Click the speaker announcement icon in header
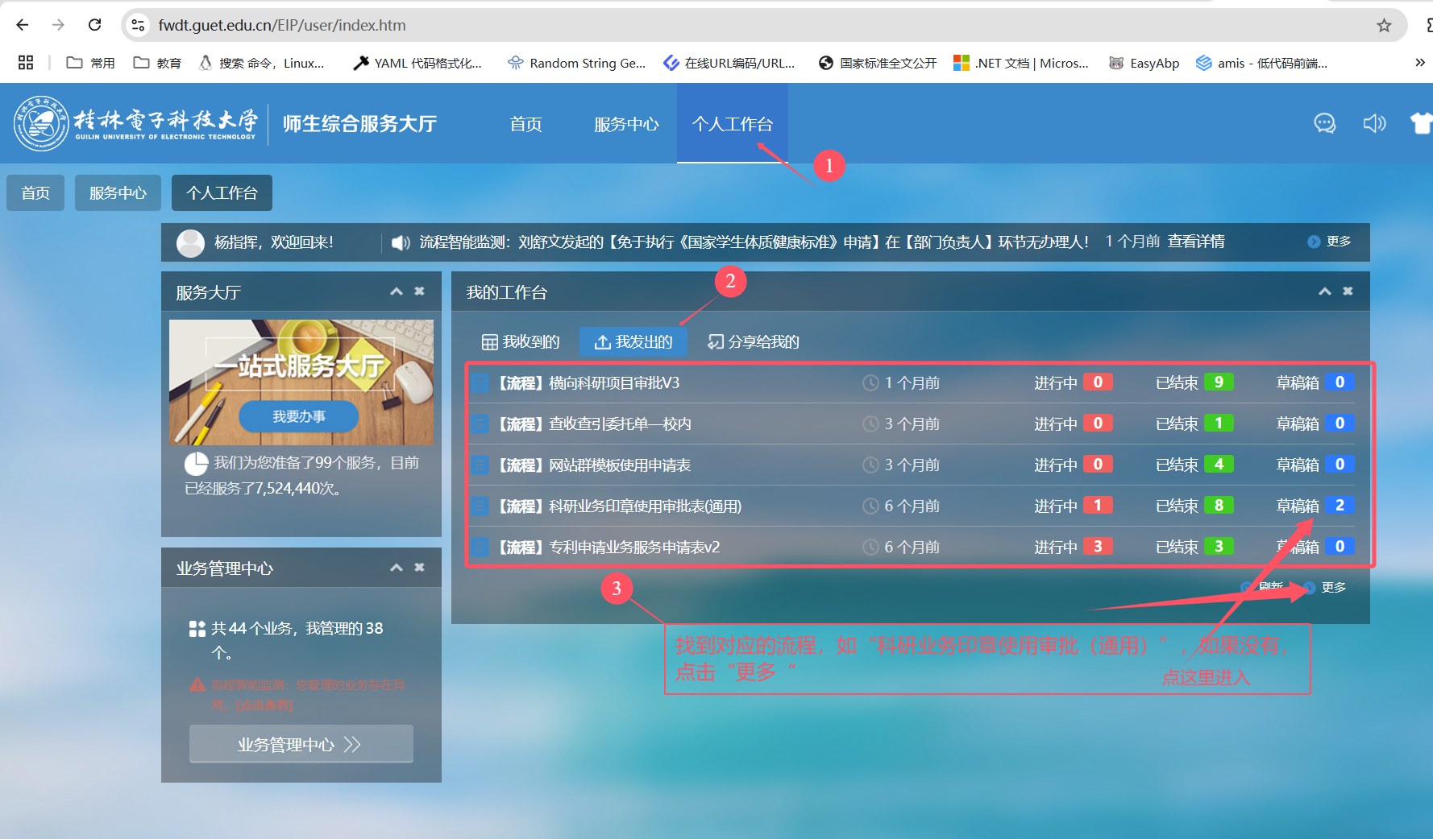This screenshot has height=839, width=1433. click(x=1374, y=123)
